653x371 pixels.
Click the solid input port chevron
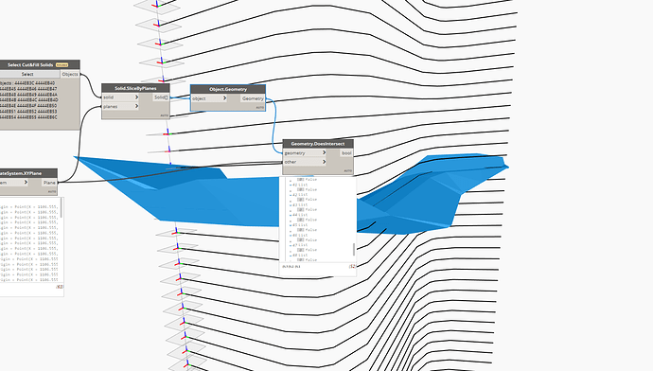136,97
